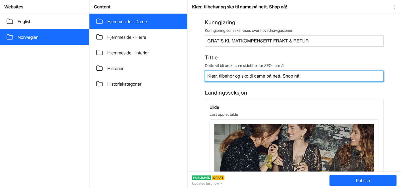This screenshot has width=401, height=188.
Task: Click the 'Last opp et bilde' description
Action: (x=224, y=114)
